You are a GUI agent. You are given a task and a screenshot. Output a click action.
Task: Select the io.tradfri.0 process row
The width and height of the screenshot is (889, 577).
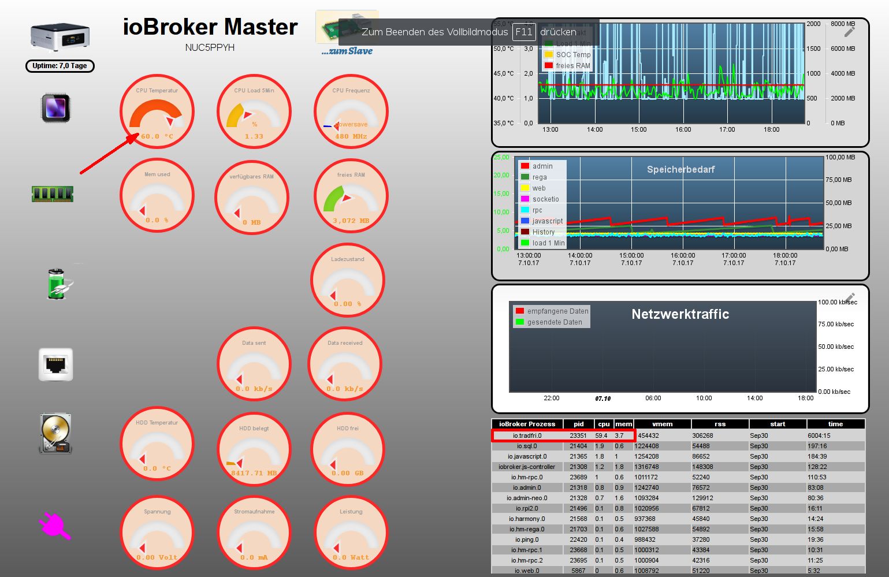click(678, 435)
